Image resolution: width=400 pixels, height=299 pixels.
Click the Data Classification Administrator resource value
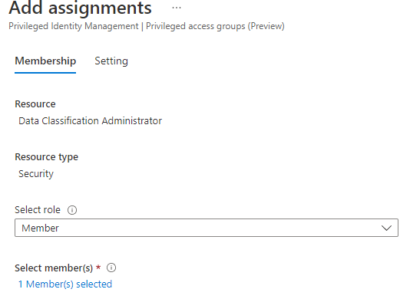coord(90,120)
